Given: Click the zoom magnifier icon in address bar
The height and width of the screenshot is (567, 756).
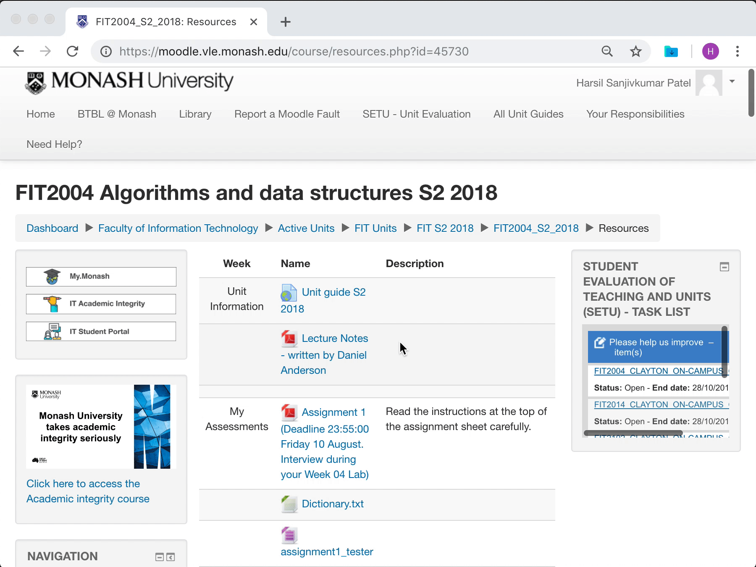Looking at the screenshot, I should (607, 51).
